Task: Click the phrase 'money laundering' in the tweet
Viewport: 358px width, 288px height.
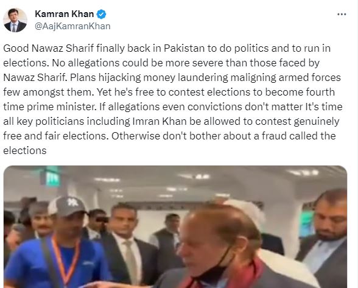Action: coord(186,78)
